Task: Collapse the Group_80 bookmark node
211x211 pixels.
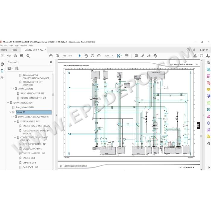Action: (10, 112)
